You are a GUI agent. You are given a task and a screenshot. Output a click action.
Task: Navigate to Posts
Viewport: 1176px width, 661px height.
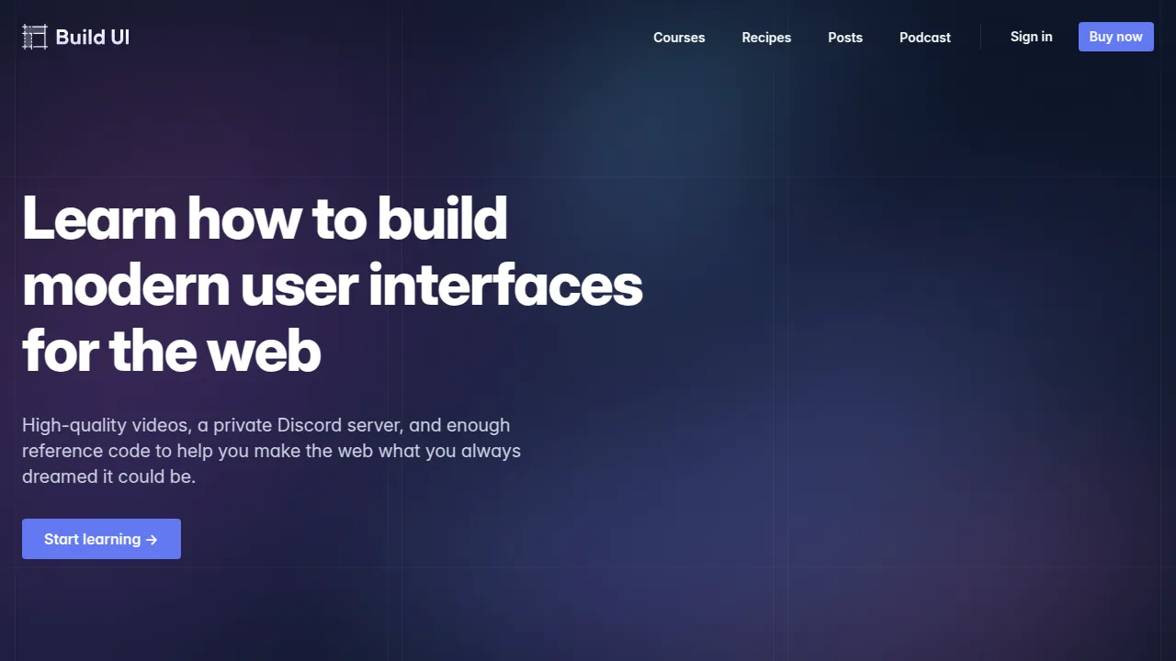coord(845,38)
